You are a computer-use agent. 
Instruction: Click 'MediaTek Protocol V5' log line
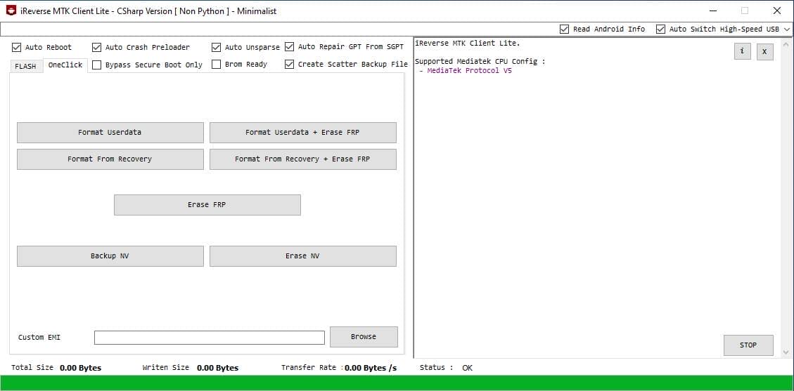pos(469,71)
